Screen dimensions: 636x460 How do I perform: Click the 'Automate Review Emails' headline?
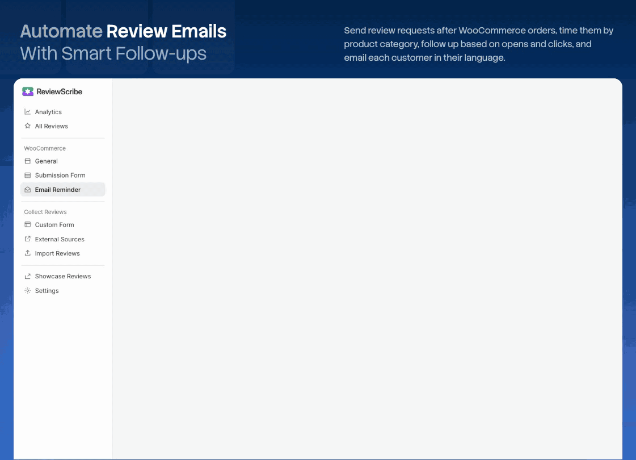click(x=123, y=31)
